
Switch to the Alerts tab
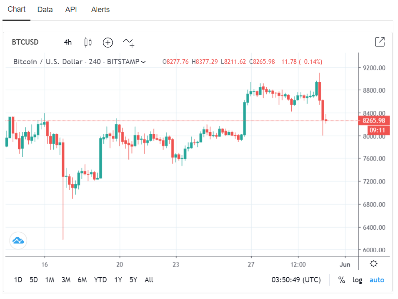click(100, 10)
